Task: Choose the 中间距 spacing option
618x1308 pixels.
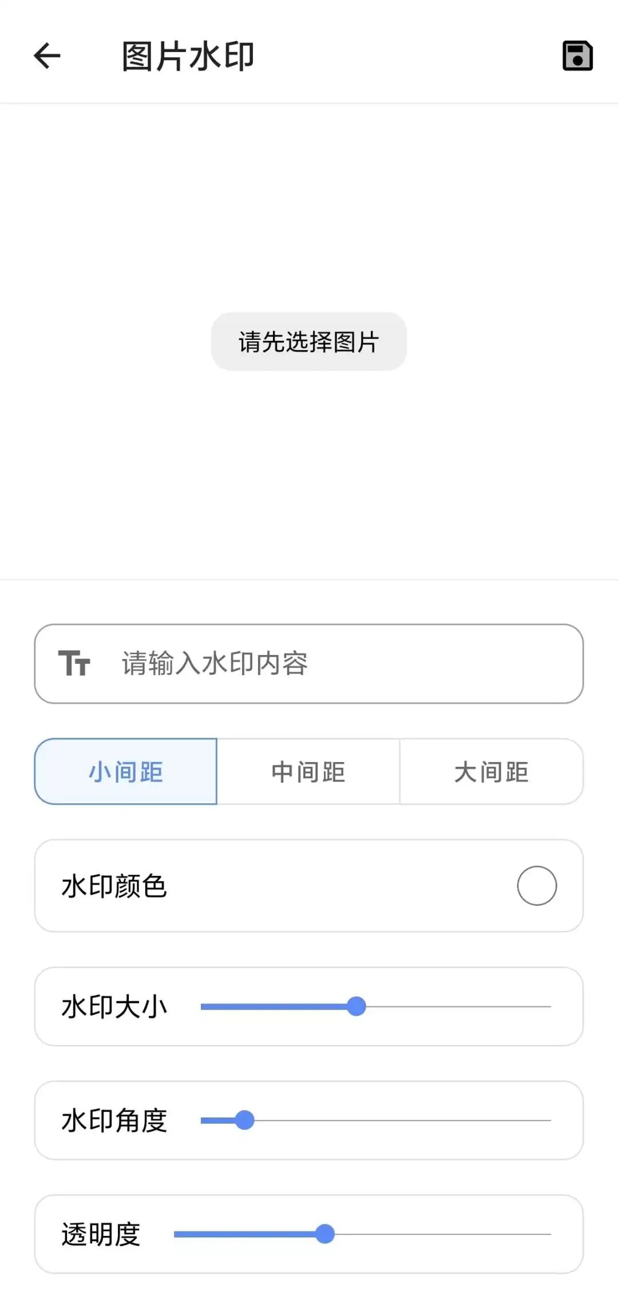Action: click(308, 772)
